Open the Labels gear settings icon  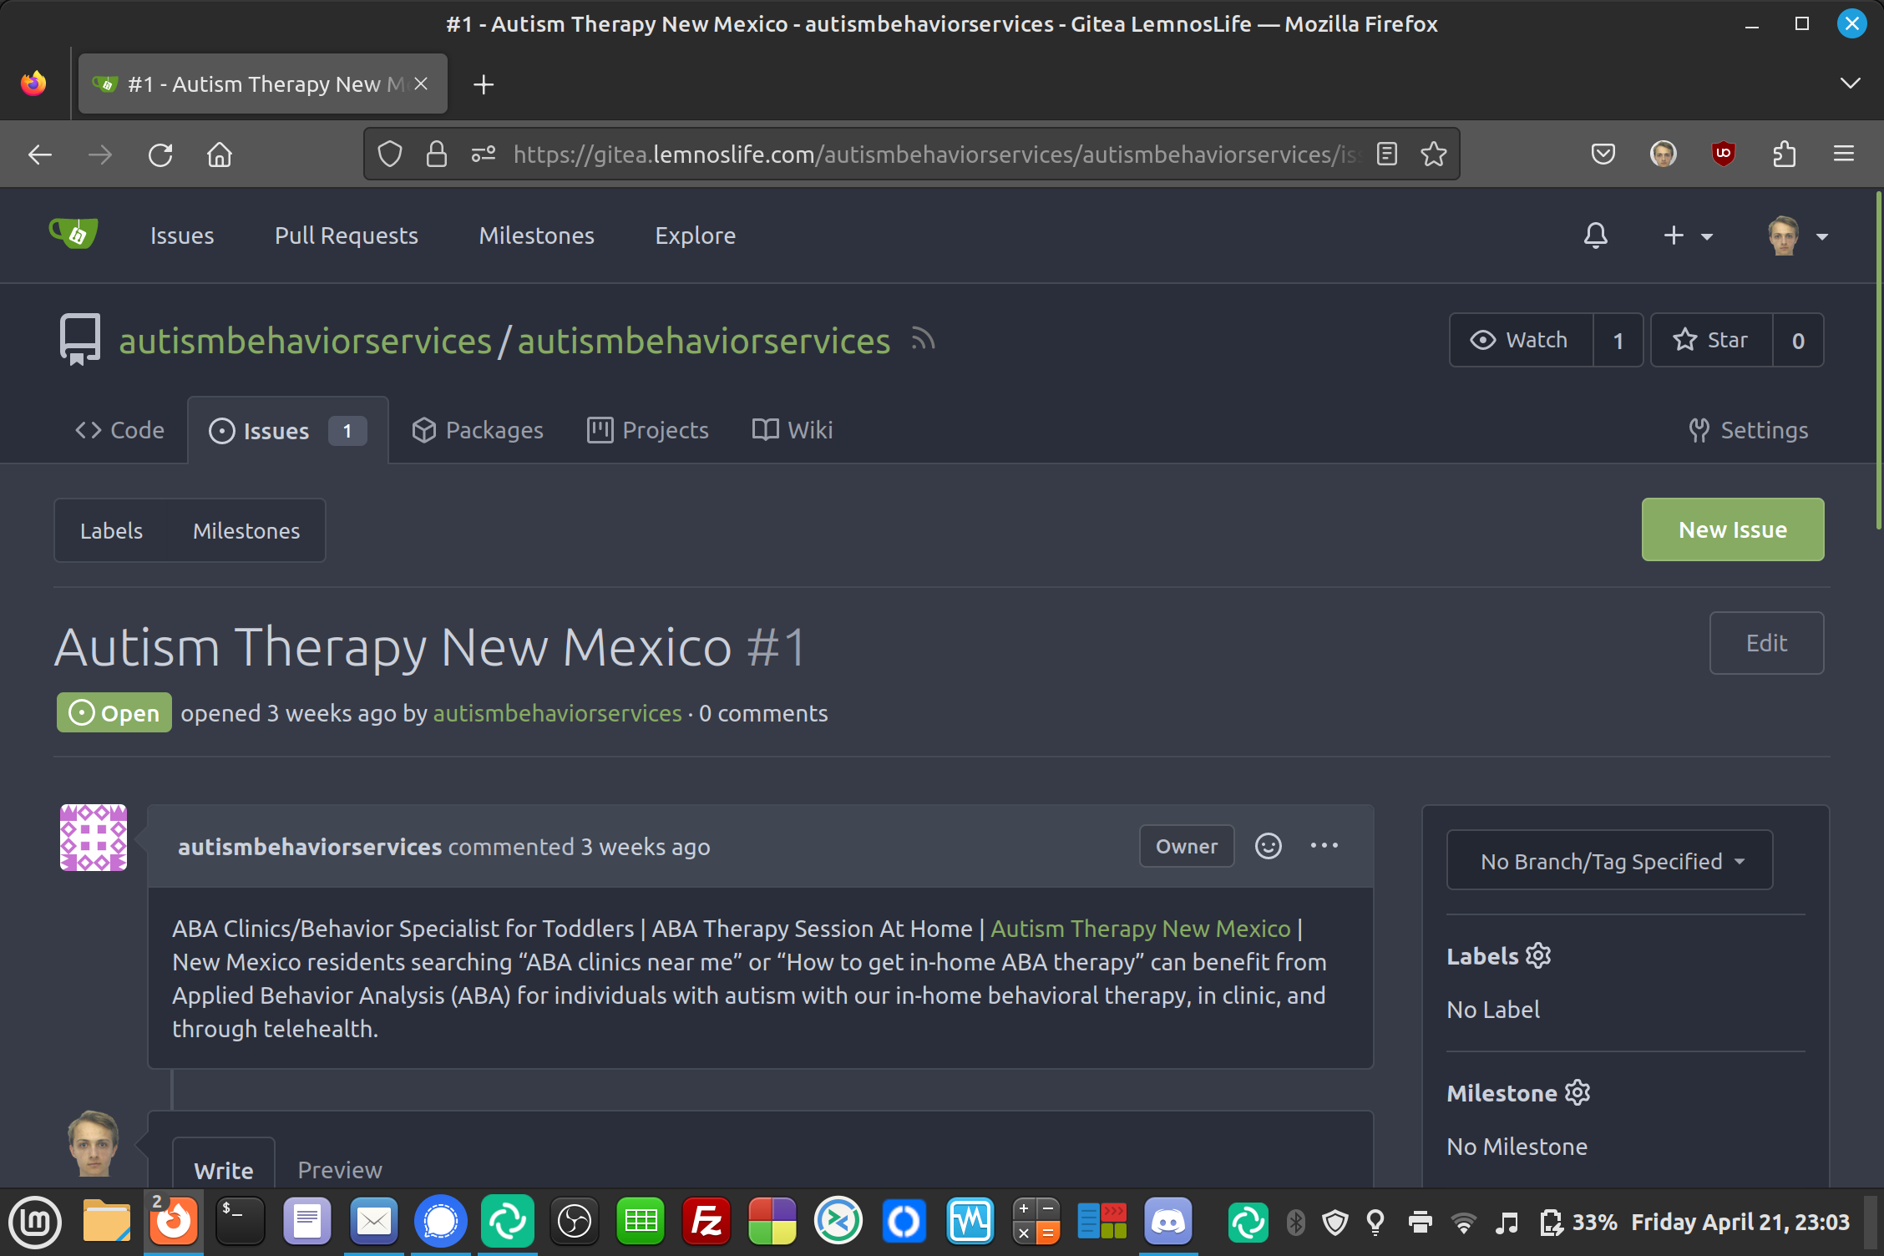[x=1538, y=955]
